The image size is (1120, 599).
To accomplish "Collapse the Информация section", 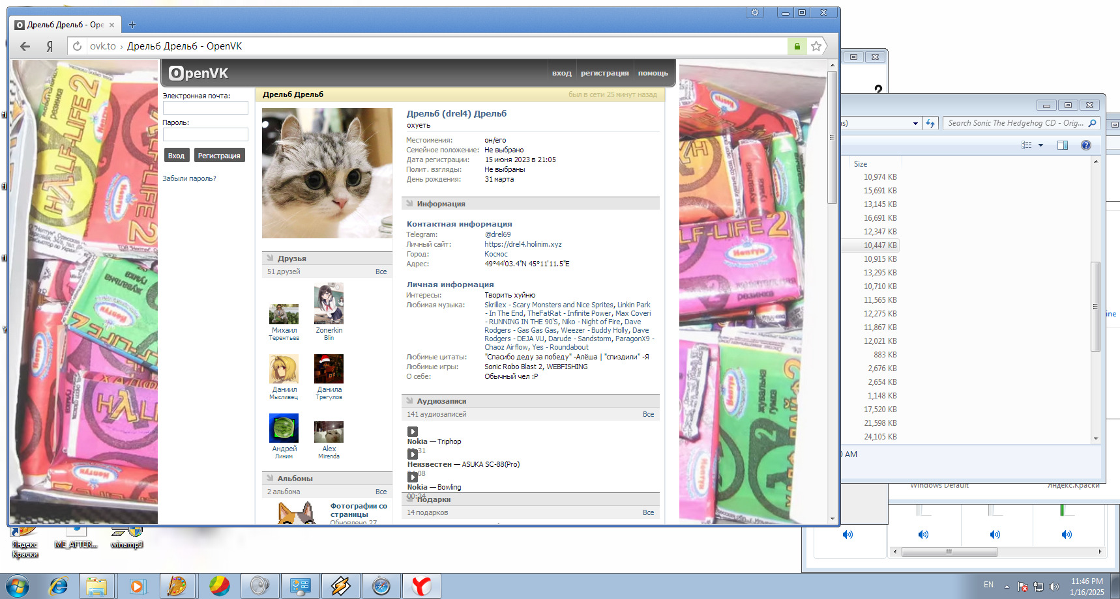I will pyautogui.click(x=531, y=204).
